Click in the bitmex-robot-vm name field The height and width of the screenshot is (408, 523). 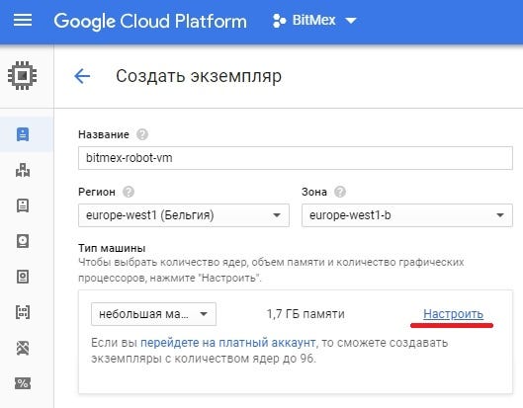(296, 158)
